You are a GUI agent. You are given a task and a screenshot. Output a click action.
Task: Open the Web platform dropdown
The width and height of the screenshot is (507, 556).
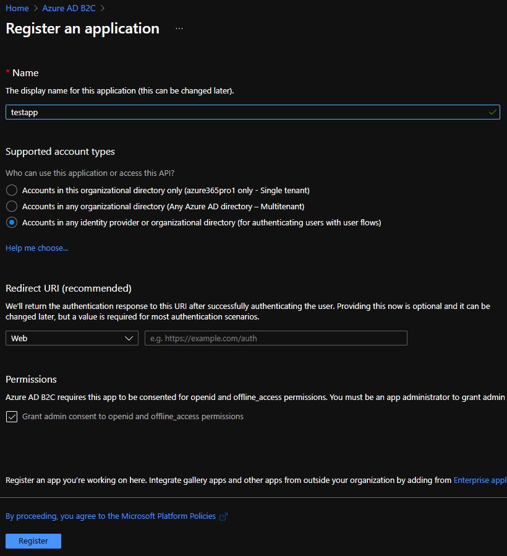point(72,338)
